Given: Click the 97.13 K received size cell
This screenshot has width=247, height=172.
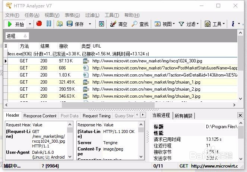Looking at the screenshot, I should pos(66,61).
